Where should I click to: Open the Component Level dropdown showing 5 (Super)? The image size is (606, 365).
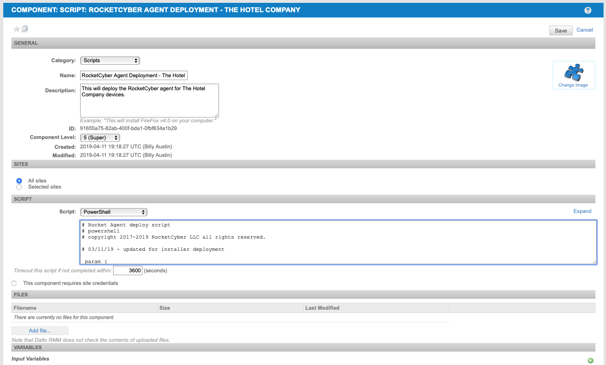[x=100, y=138]
